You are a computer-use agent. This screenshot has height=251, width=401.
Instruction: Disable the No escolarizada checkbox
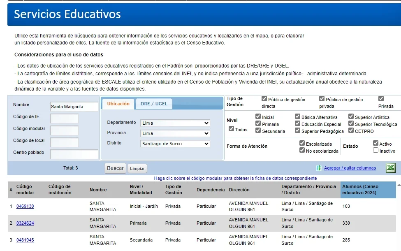tap(302, 151)
